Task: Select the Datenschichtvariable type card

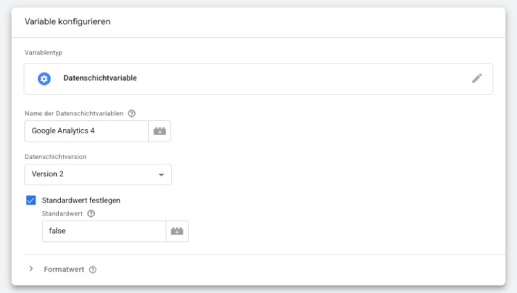Action: (x=257, y=79)
